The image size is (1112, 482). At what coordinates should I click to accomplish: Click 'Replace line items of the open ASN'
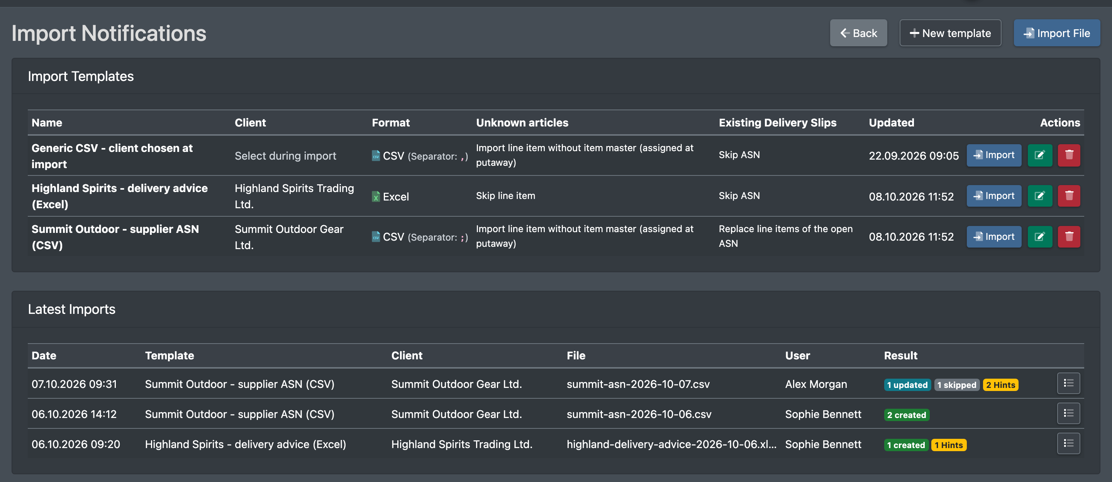pos(786,236)
